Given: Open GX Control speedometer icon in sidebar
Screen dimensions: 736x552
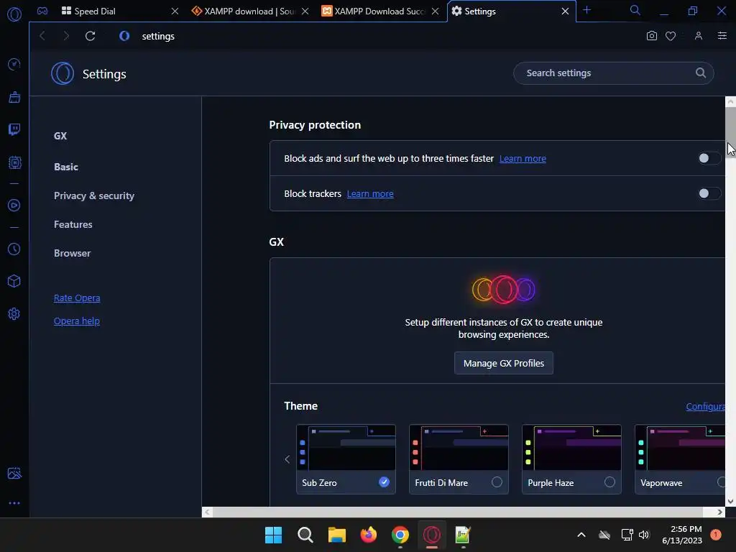Looking at the screenshot, I should [x=14, y=64].
